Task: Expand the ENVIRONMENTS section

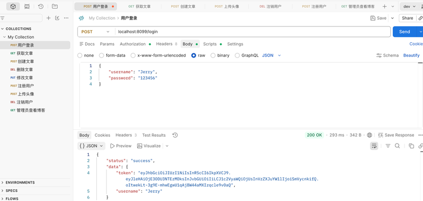Action: (3, 183)
